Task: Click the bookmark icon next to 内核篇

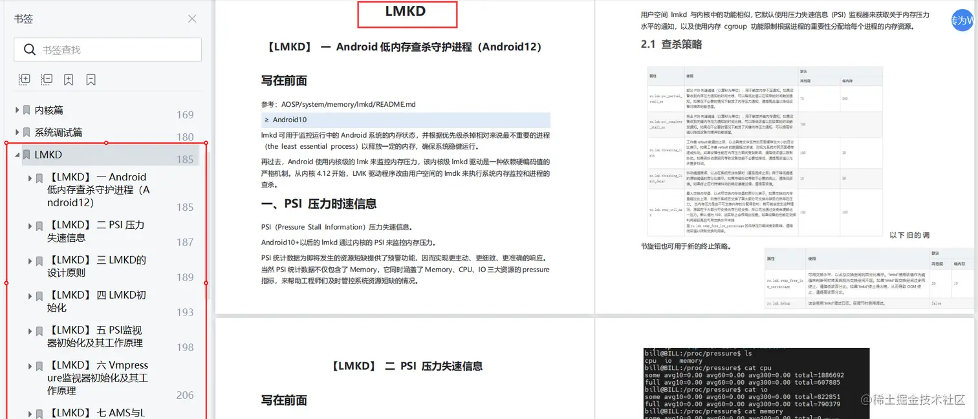Action: pyautogui.click(x=26, y=110)
